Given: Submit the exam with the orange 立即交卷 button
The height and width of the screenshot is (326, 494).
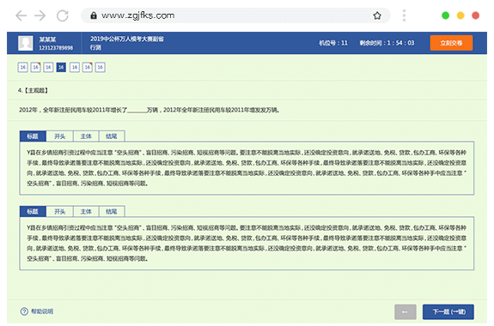Looking at the screenshot, I should click(x=451, y=43).
